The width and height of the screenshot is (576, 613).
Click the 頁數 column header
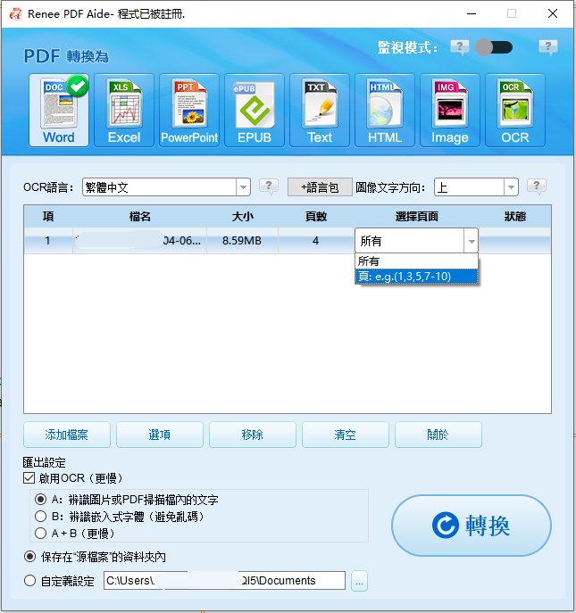pyautogui.click(x=316, y=216)
